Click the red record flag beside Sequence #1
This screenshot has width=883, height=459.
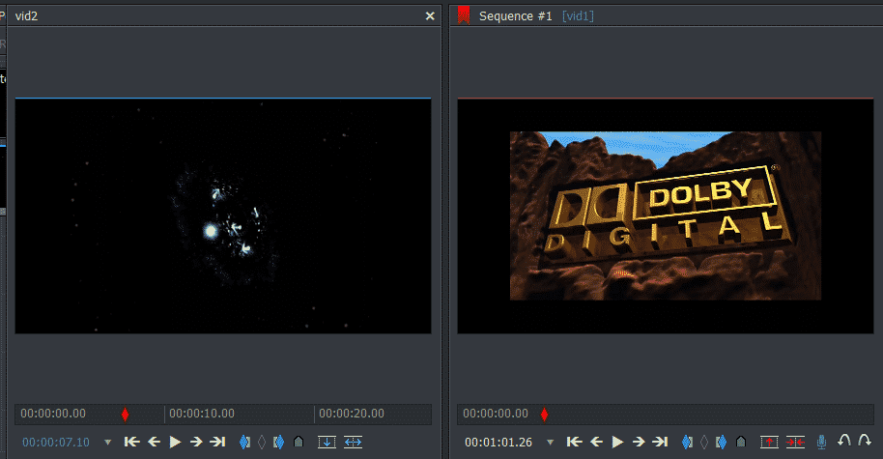point(464,15)
